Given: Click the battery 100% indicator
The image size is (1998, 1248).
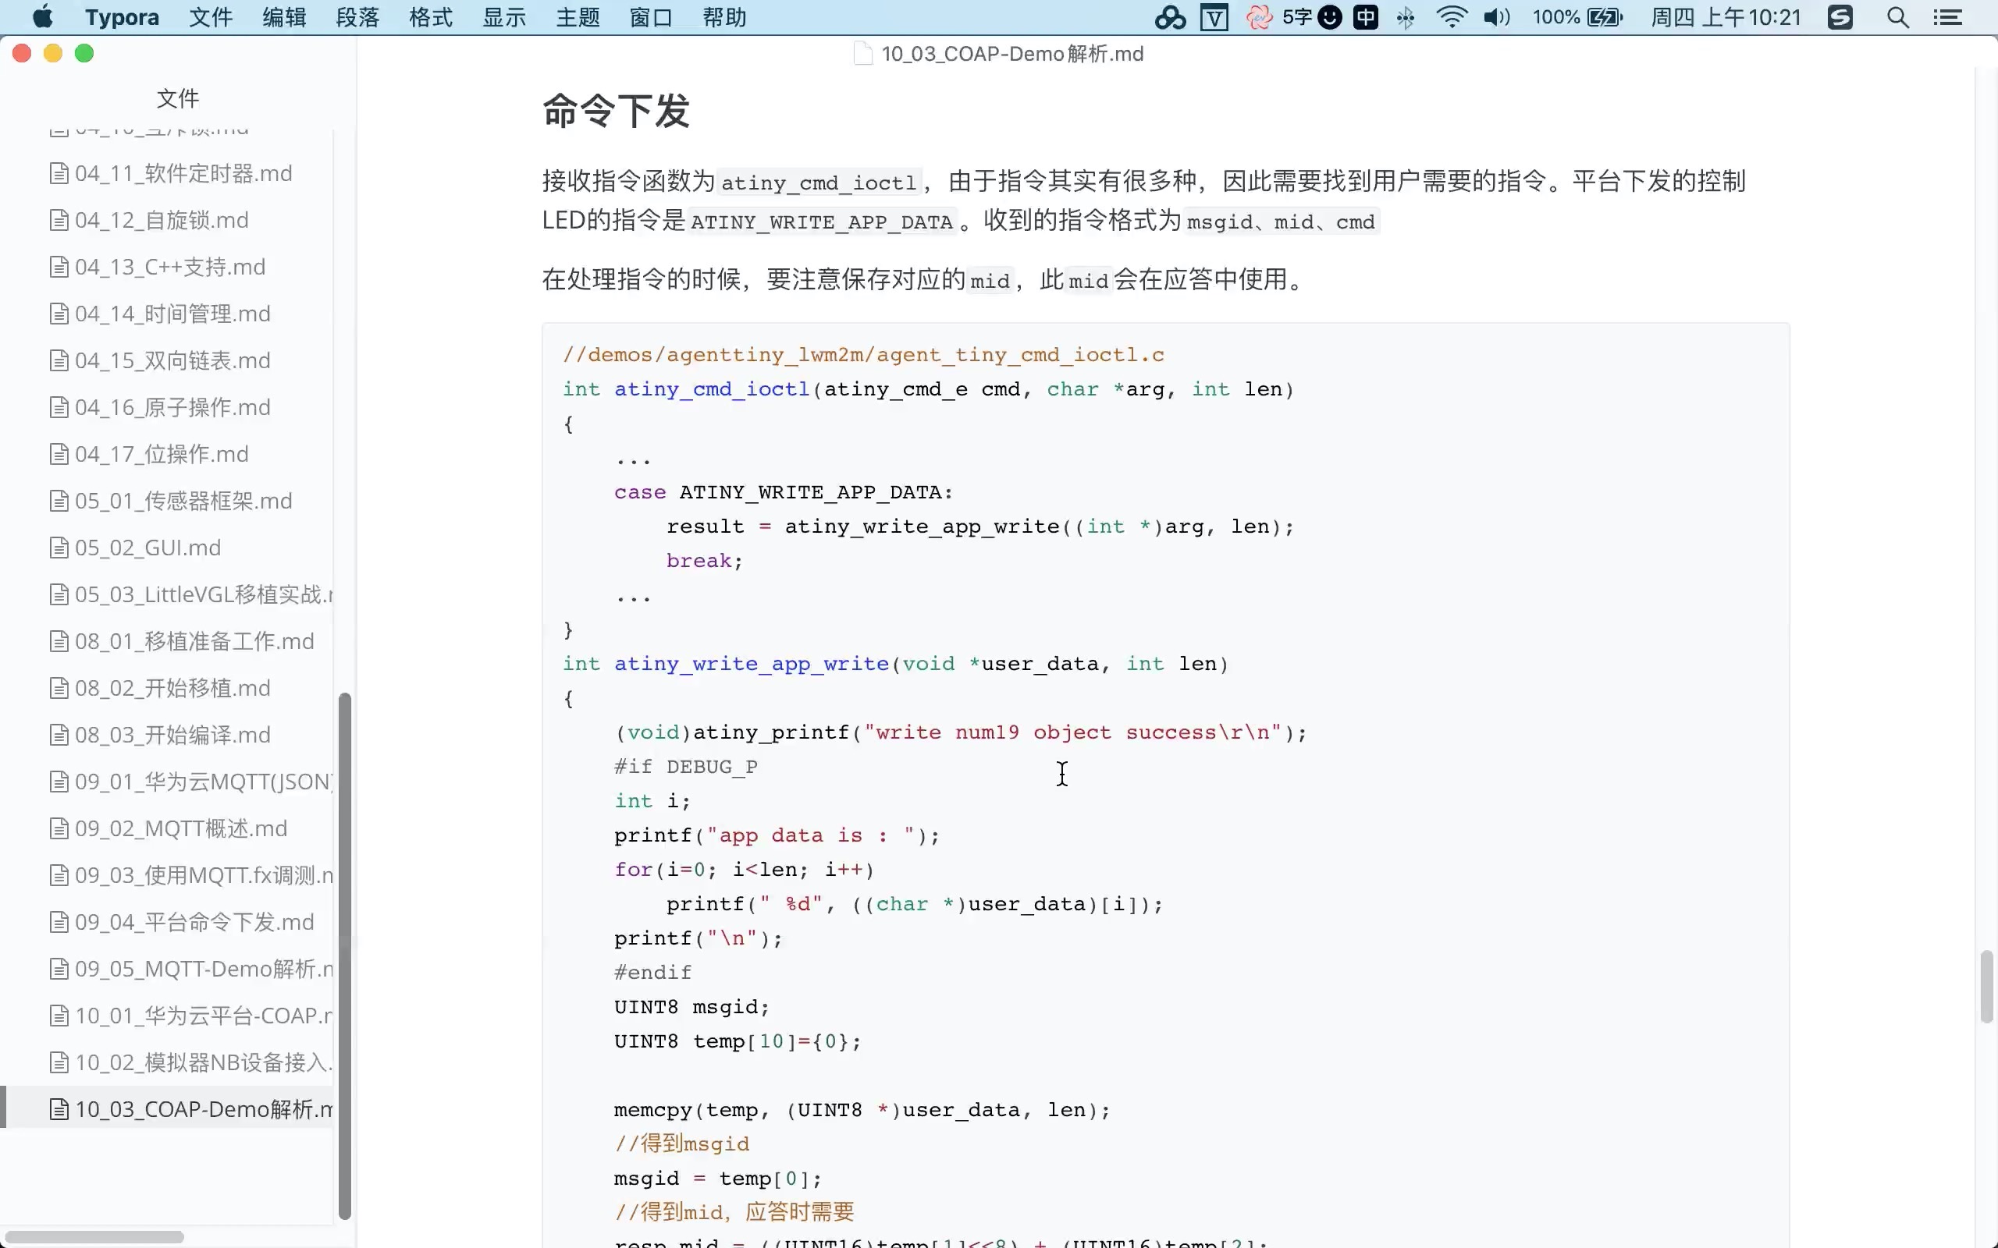Looking at the screenshot, I should [x=1577, y=17].
